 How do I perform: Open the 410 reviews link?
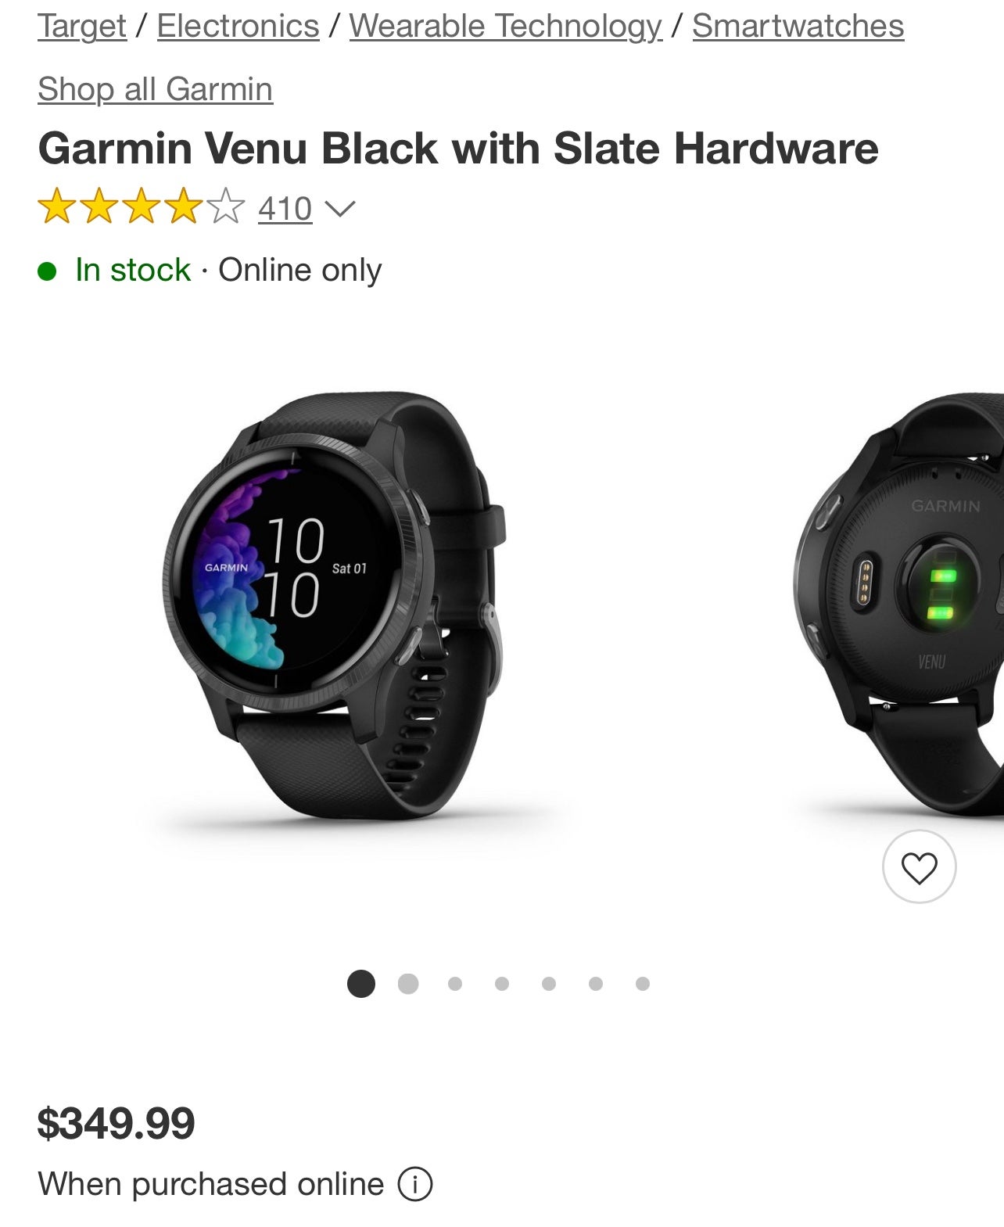(x=285, y=209)
